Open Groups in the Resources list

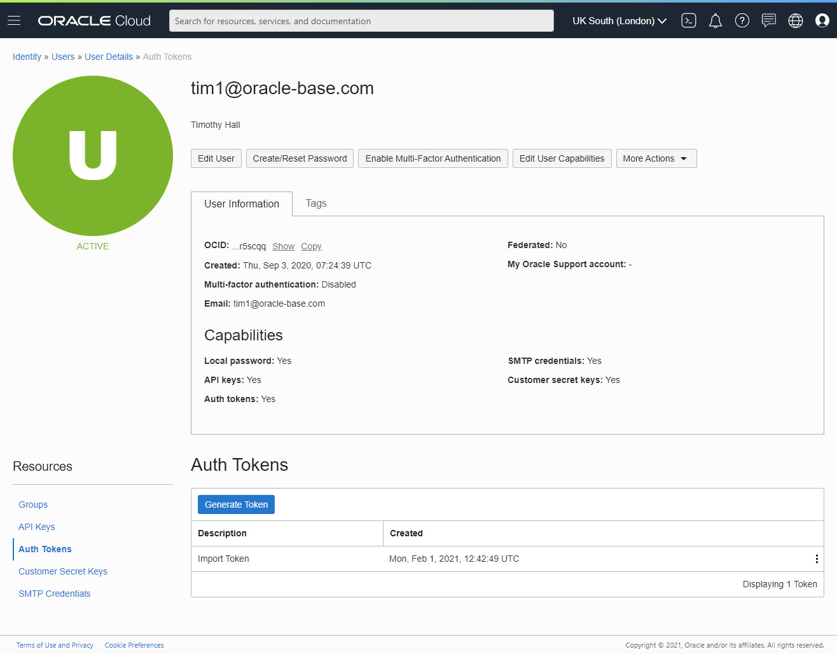(33, 504)
